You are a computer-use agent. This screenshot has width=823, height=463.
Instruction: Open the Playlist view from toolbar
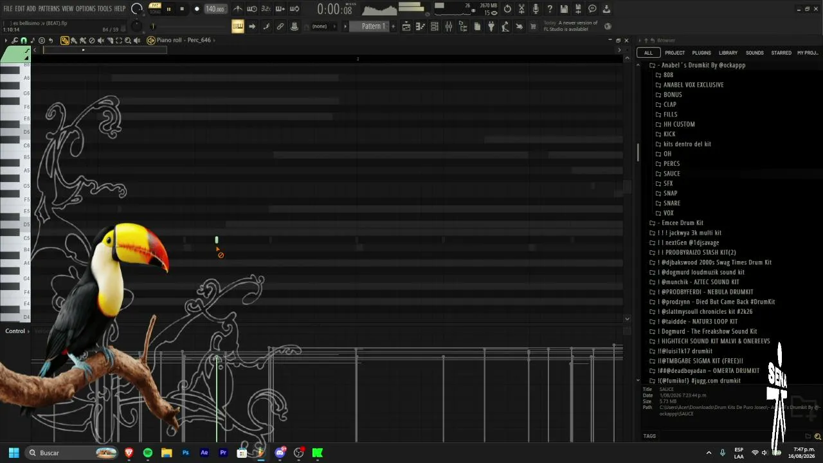pos(406,26)
